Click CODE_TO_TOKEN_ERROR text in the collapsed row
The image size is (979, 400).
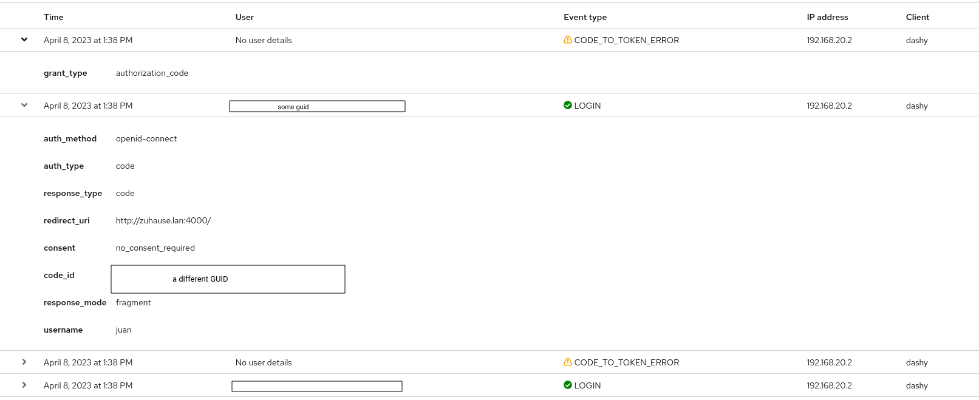[627, 362]
